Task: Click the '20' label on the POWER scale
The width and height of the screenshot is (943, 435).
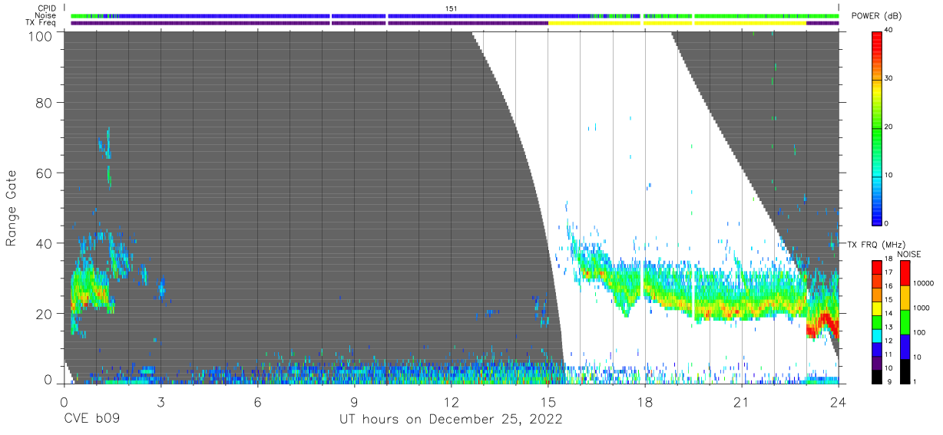Action: point(888,127)
